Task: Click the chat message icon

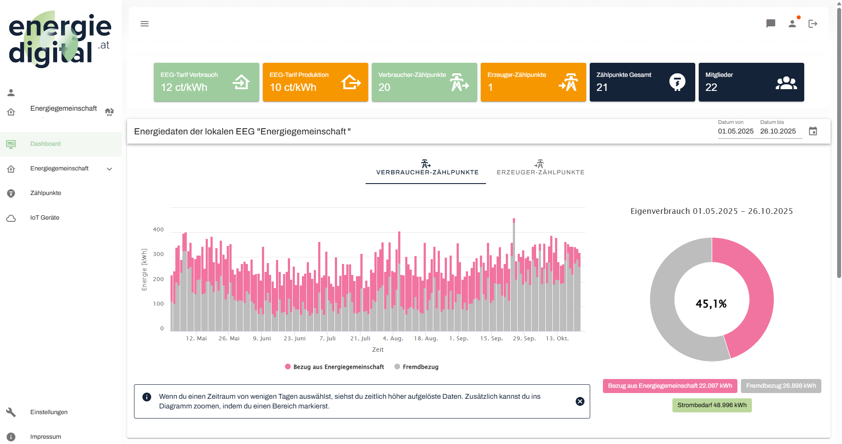Action: pos(771,24)
